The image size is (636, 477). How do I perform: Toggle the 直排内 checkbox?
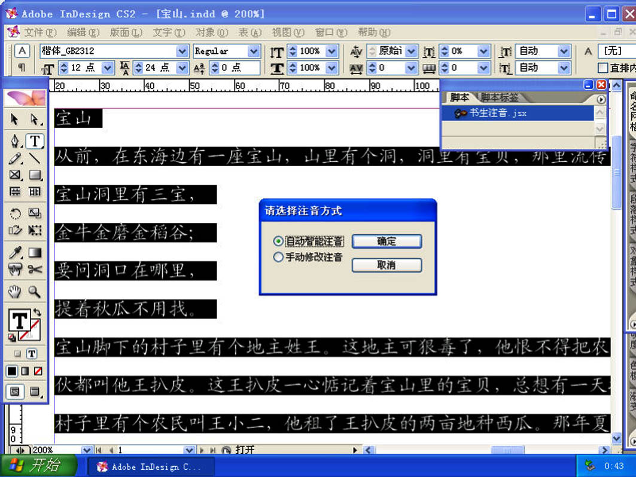(x=602, y=68)
